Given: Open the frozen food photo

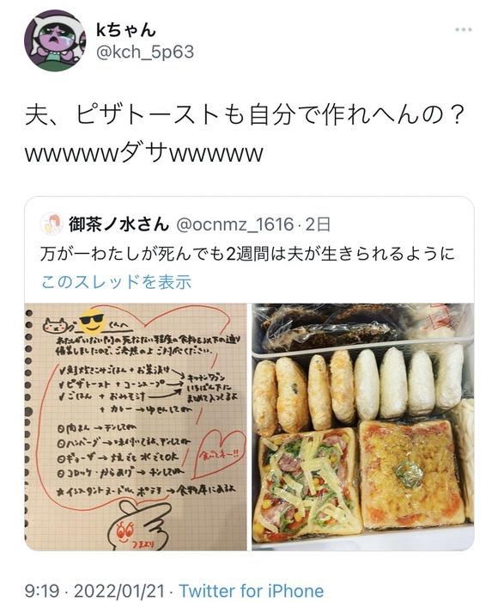Looking at the screenshot, I should tap(362, 427).
